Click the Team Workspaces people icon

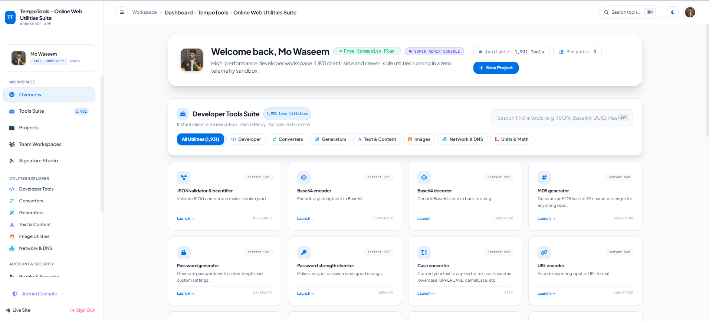click(12, 144)
